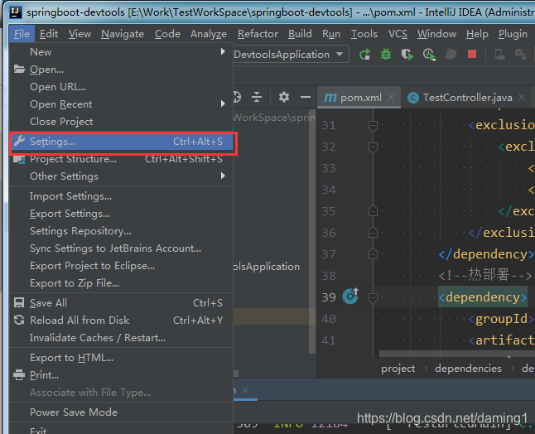Choose Open... from File menu
The width and height of the screenshot is (535, 434).
[x=121, y=70]
